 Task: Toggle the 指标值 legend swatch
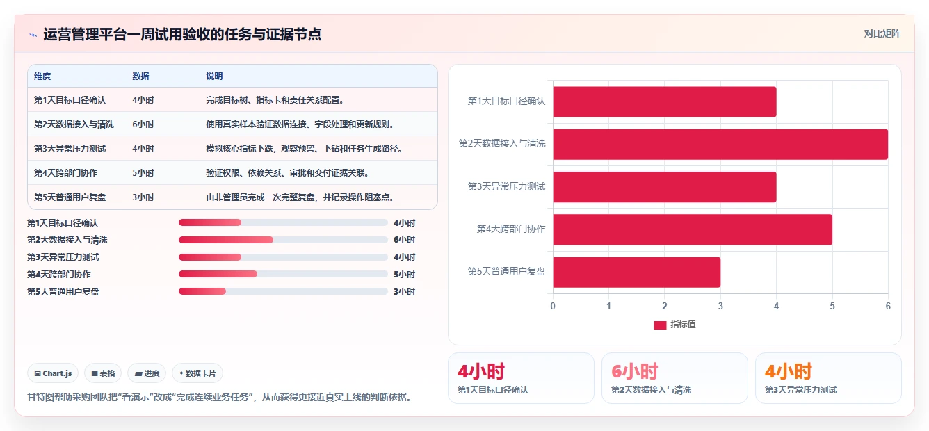[x=660, y=325]
